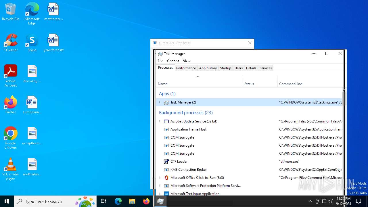Click the Windows Start button
This screenshot has width=368, height=207.
[7, 201]
